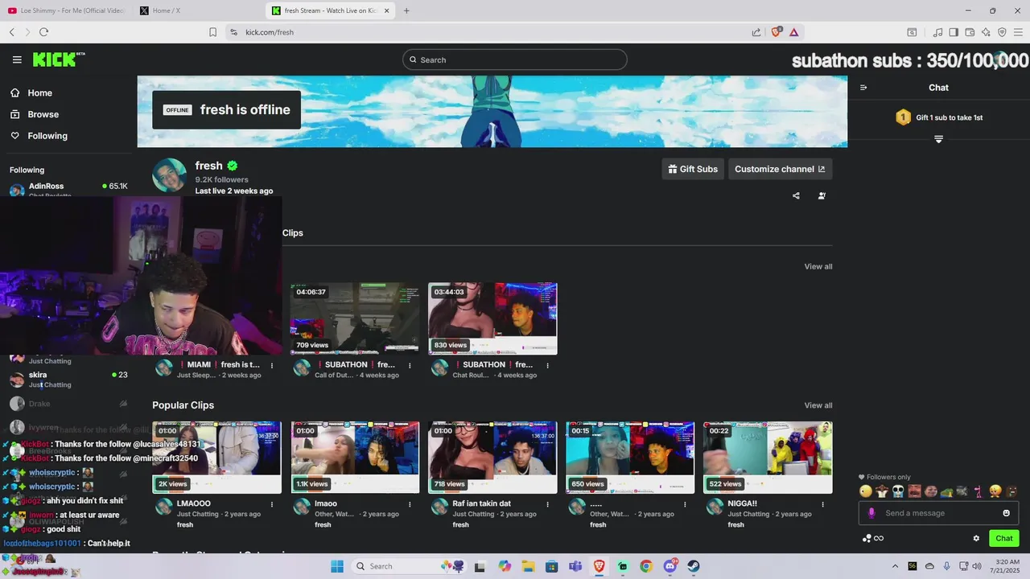1030x579 pixels.
Task: Click the purple microphone icon in chat input
Action: point(871,513)
